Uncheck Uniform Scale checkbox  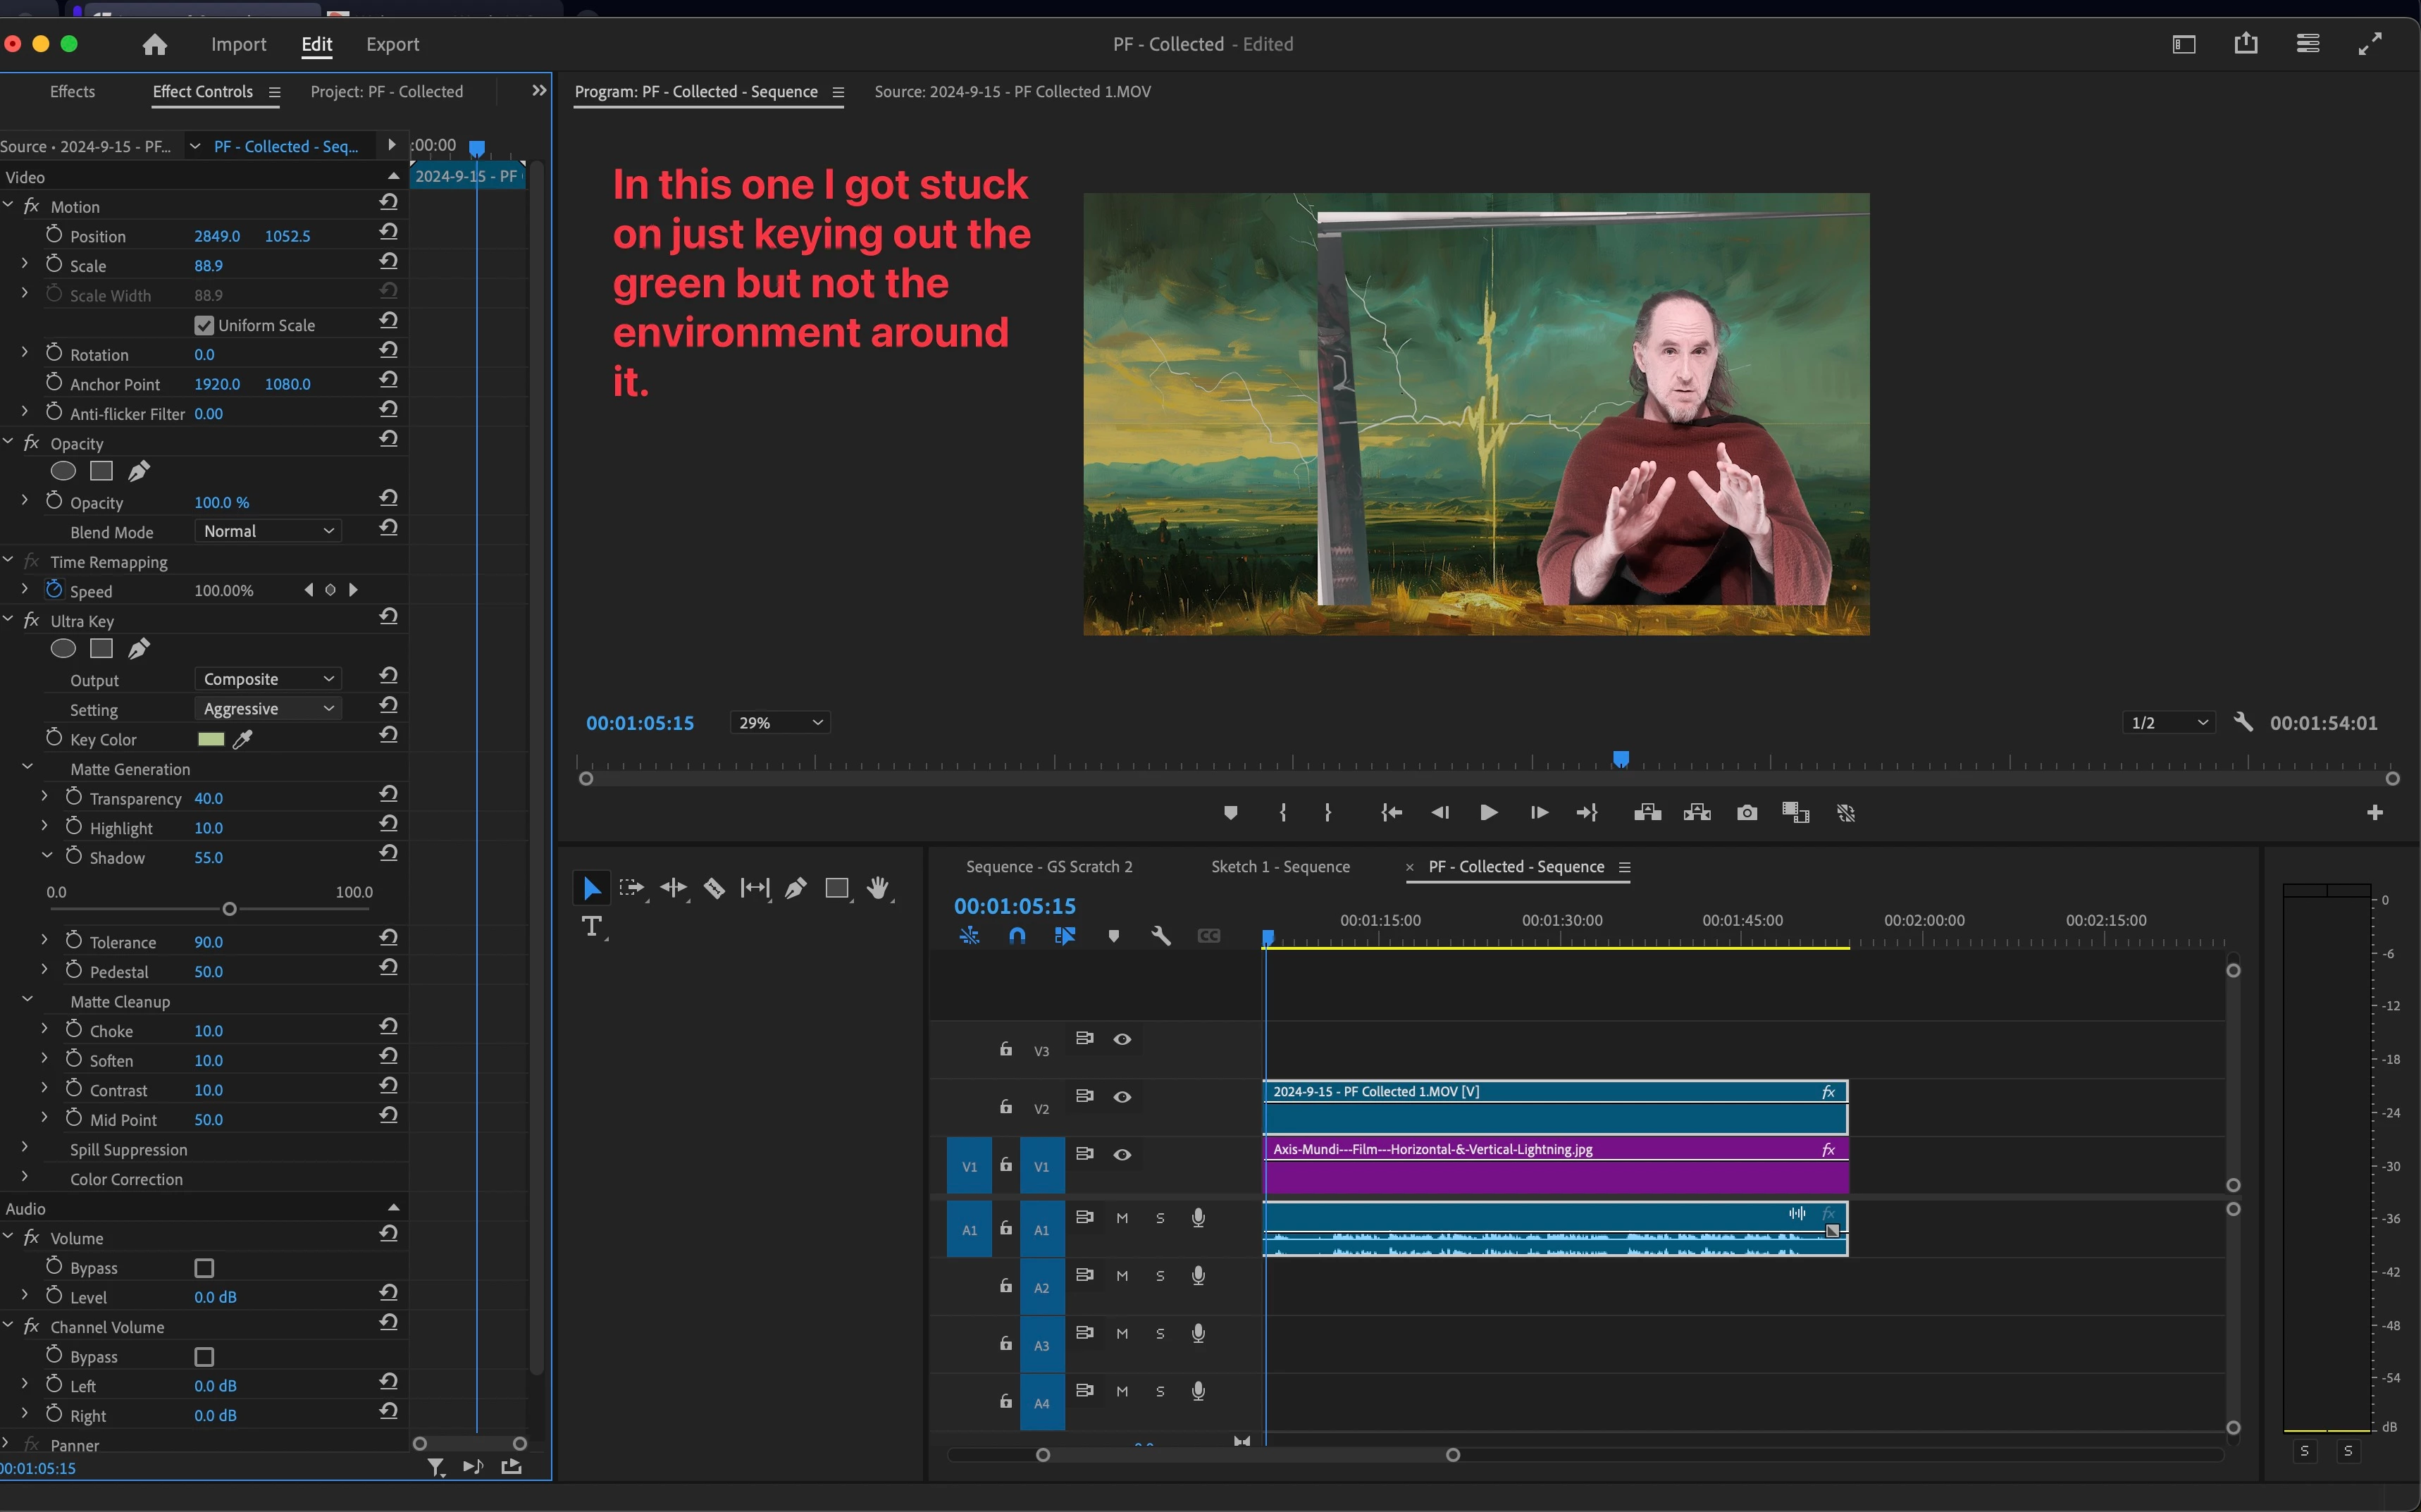coord(204,325)
